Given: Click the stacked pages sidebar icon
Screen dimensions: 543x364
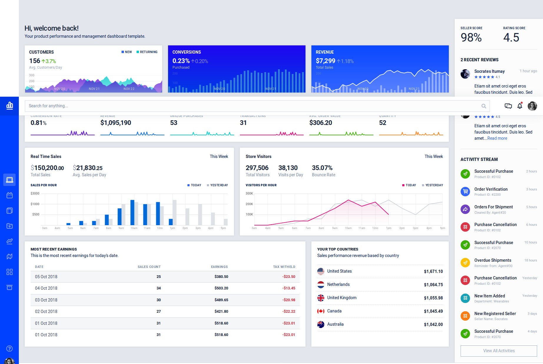Looking at the screenshot, I should (9, 210).
